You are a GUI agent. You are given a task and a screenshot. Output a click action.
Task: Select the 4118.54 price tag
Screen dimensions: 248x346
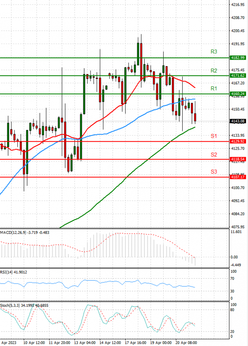pyautogui.click(x=238, y=159)
